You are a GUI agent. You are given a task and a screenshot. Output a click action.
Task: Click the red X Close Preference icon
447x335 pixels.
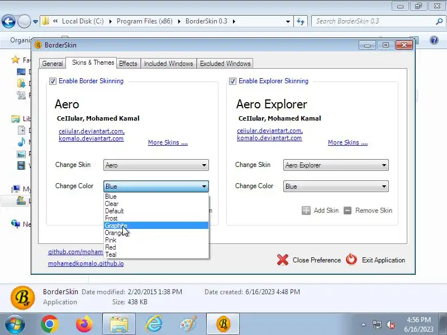click(x=283, y=260)
